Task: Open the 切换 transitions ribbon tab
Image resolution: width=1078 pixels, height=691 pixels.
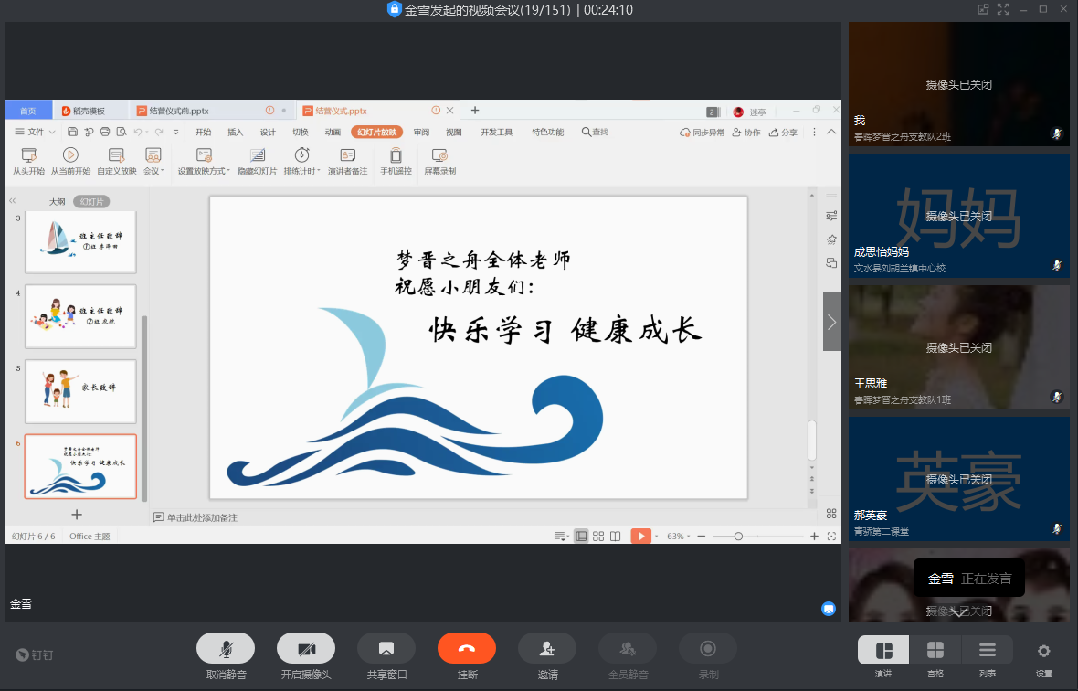Action: [301, 132]
